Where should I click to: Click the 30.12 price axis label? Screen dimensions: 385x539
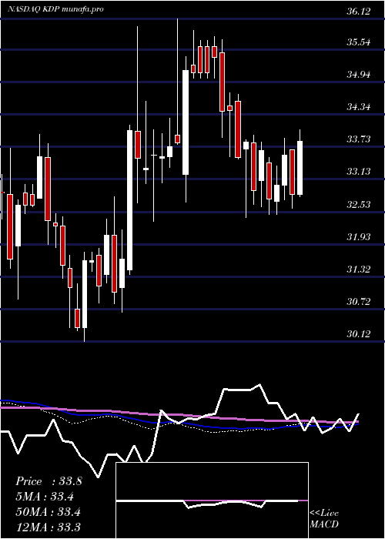359,333
